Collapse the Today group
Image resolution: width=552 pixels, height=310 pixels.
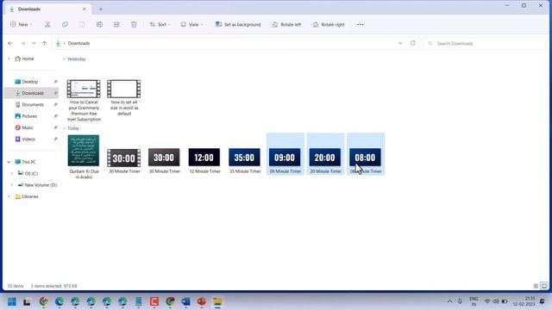pos(64,128)
